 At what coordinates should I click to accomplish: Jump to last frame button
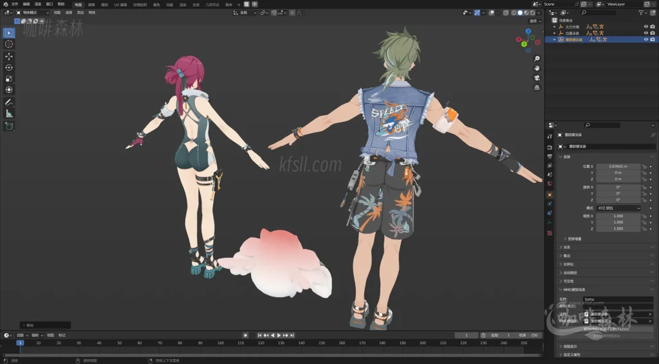point(292,336)
